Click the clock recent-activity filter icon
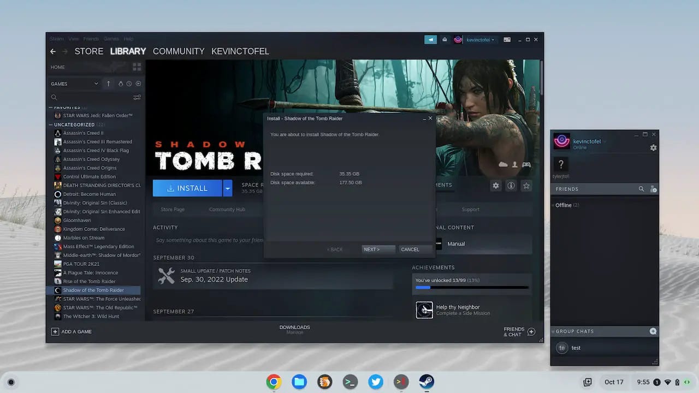This screenshot has width=699, height=393. 129,84
